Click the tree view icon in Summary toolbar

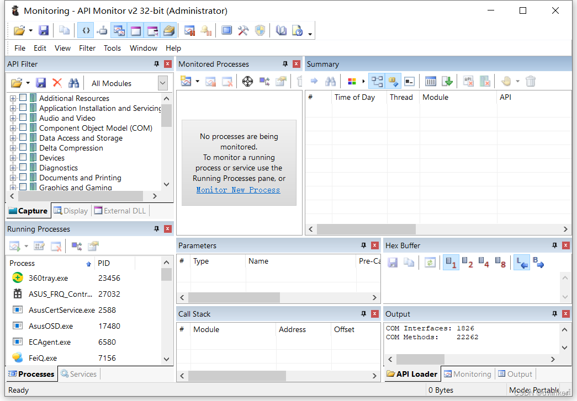click(377, 81)
